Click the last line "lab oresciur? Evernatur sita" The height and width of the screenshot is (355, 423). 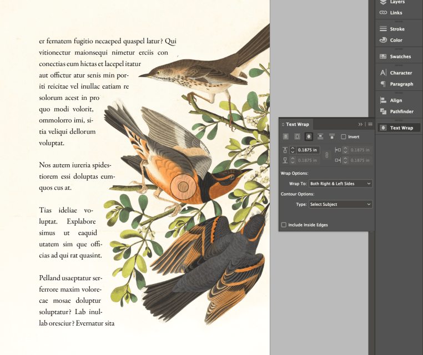point(77,323)
